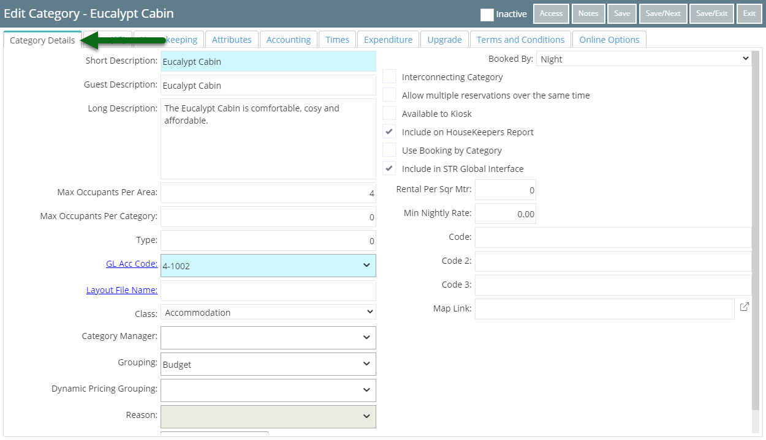Click the Save/Next button
766x440 pixels.
663,13
